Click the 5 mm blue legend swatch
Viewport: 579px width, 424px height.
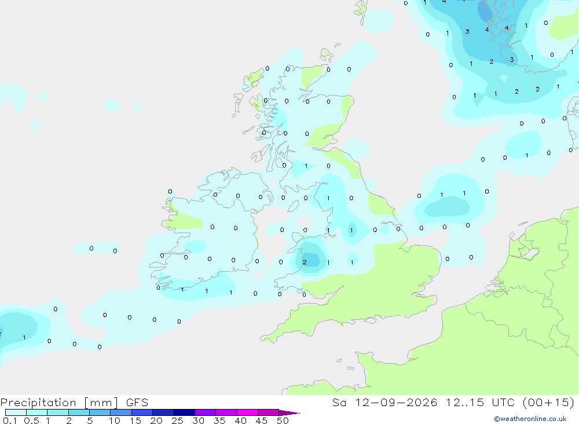pos(100,412)
